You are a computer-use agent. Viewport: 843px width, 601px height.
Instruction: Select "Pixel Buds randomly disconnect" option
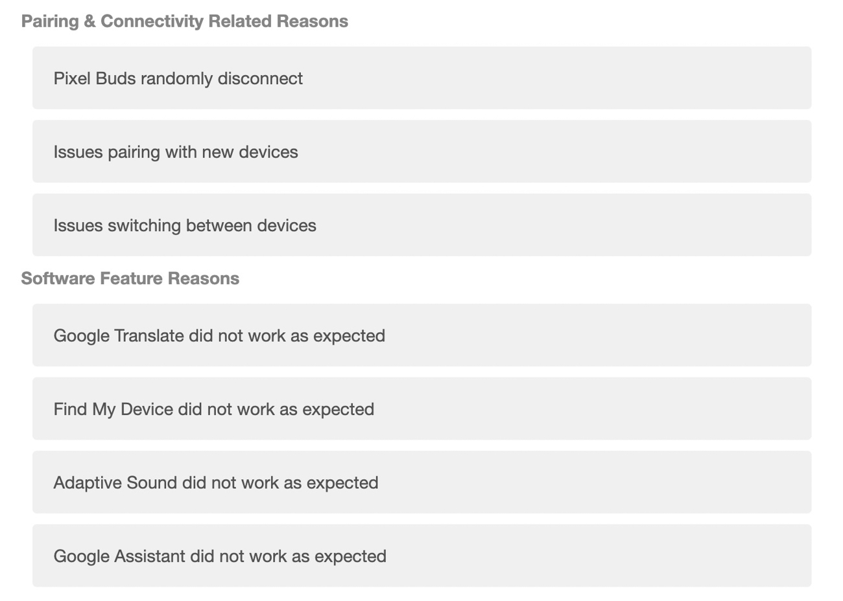point(421,78)
